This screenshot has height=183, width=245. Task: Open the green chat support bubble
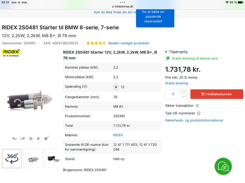click(223, 166)
